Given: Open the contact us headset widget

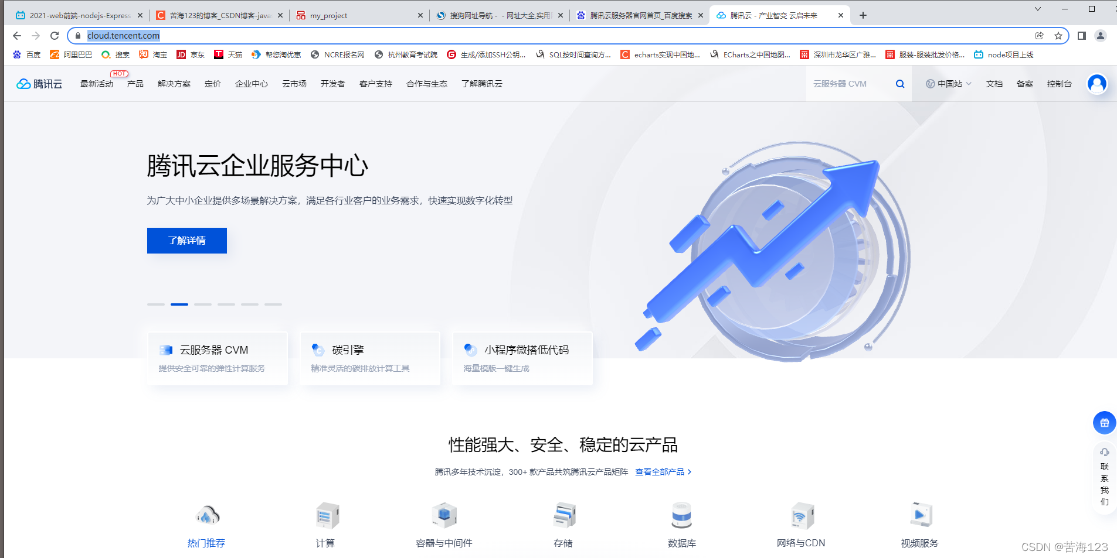Looking at the screenshot, I should click(1105, 477).
